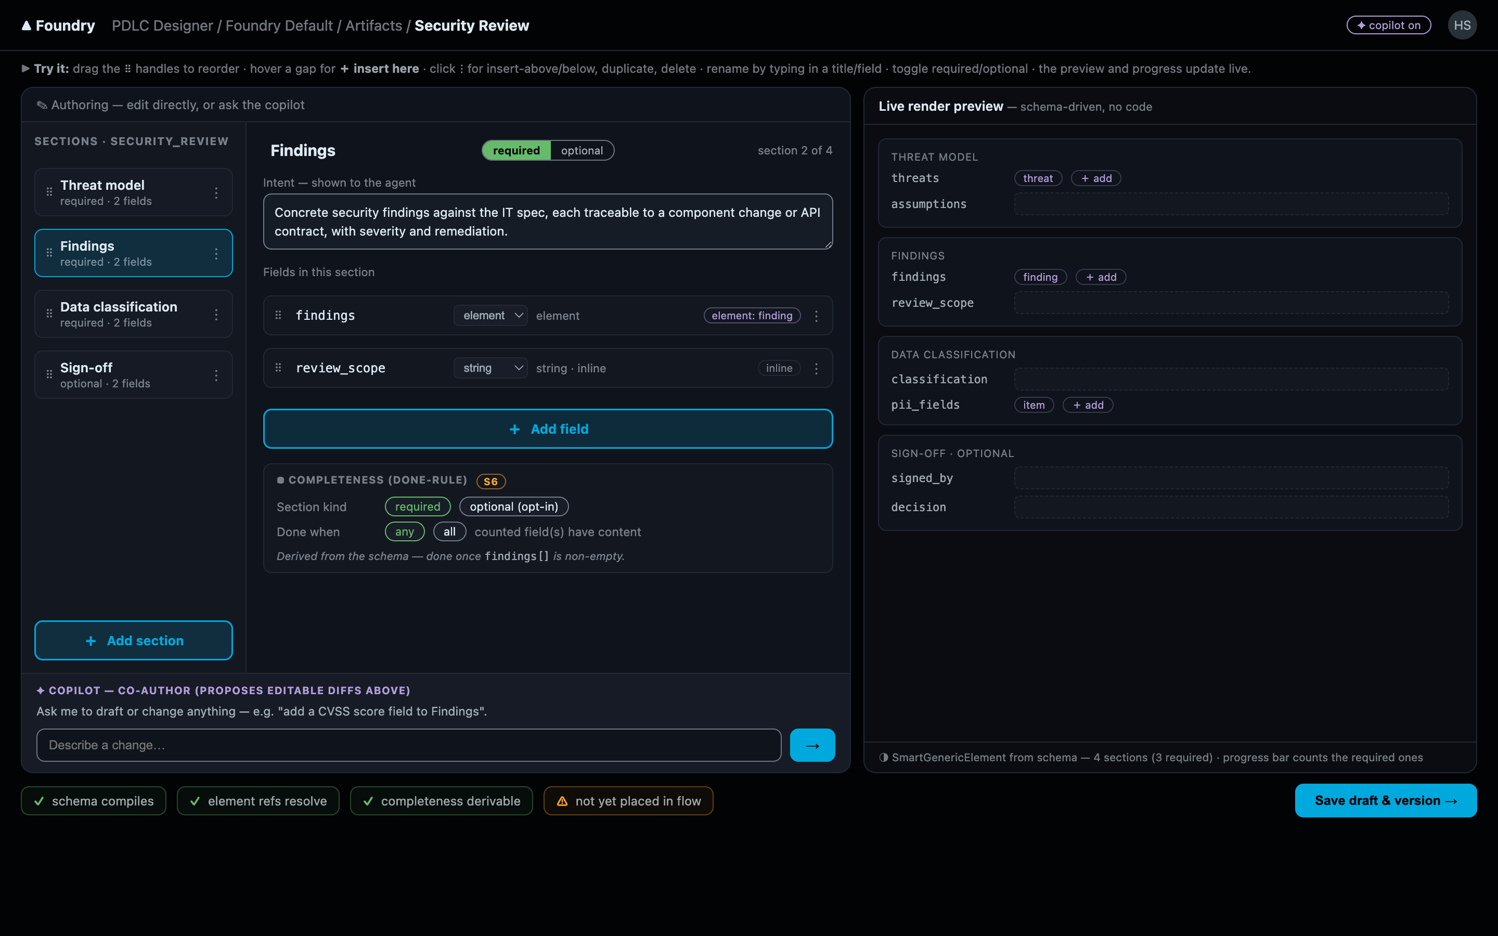Set Findings section to optional
The image size is (1498, 936).
(x=582, y=150)
